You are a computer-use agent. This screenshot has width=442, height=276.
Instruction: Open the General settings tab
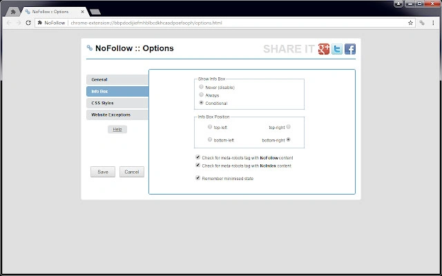click(117, 80)
